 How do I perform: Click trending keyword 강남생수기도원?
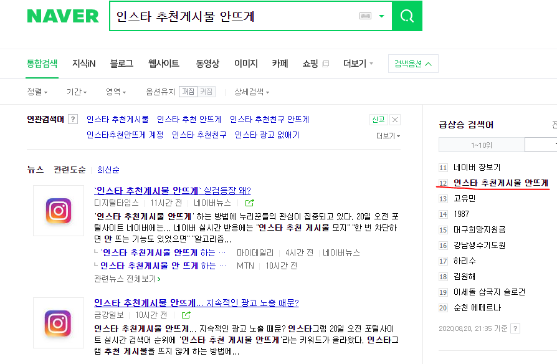coord(480,246)
